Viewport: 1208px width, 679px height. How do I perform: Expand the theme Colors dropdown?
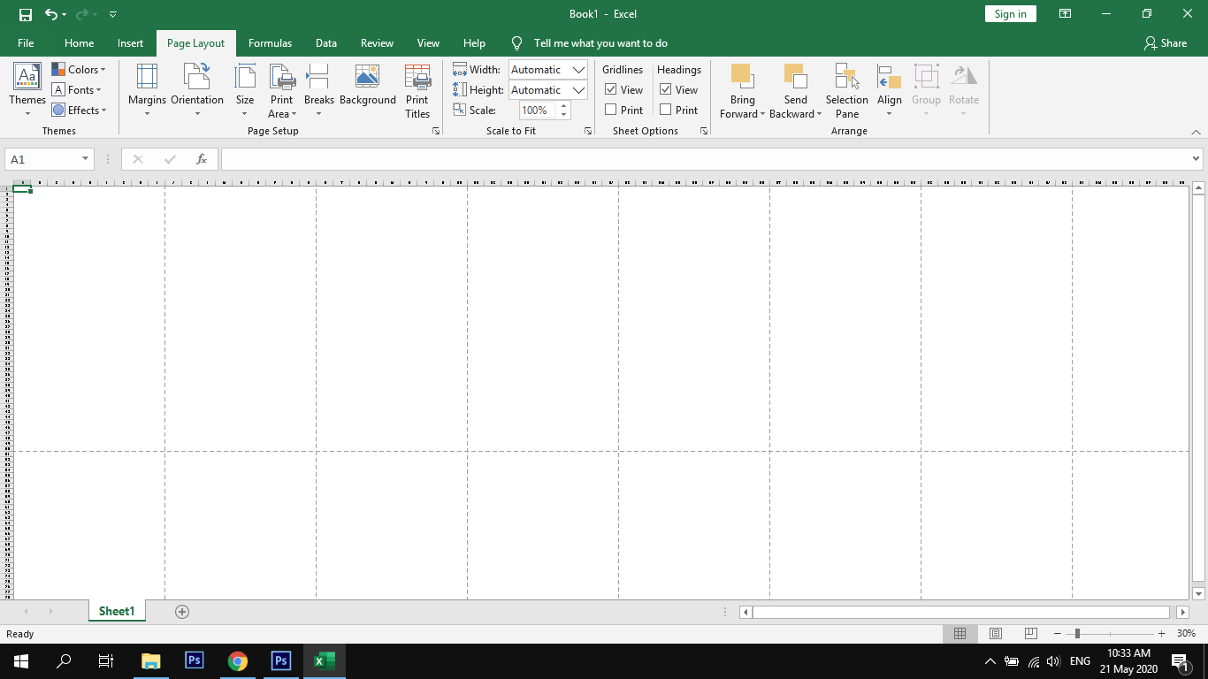click(x=79, y=69)
